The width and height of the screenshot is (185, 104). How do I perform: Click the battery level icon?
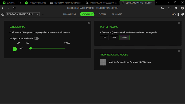coord(178,14)
